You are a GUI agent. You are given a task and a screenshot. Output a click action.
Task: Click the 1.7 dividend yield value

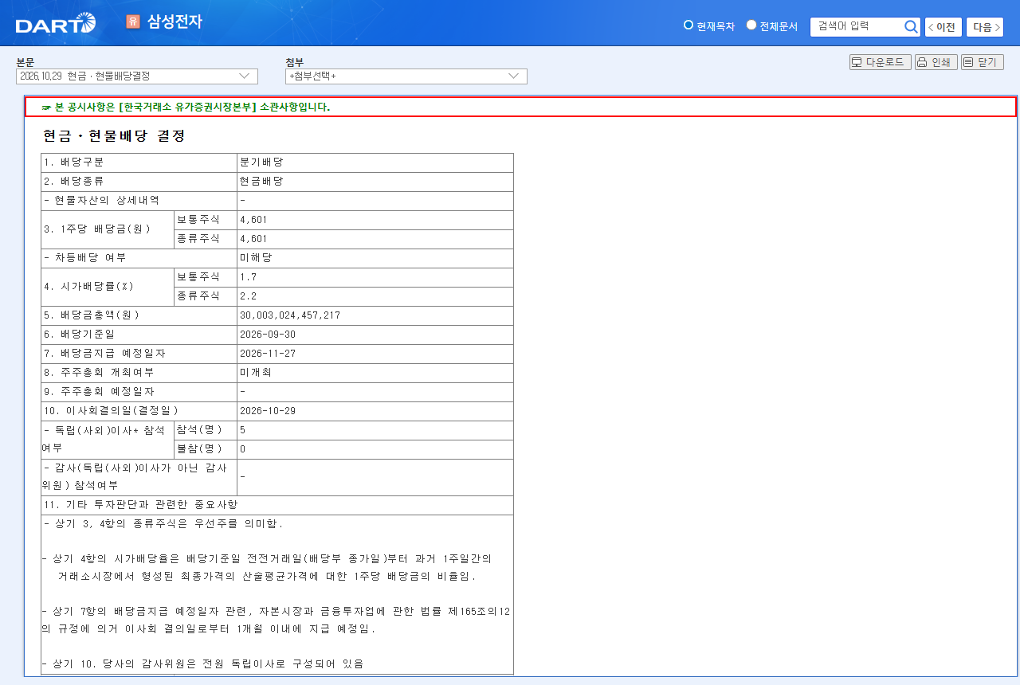[248, 277]
